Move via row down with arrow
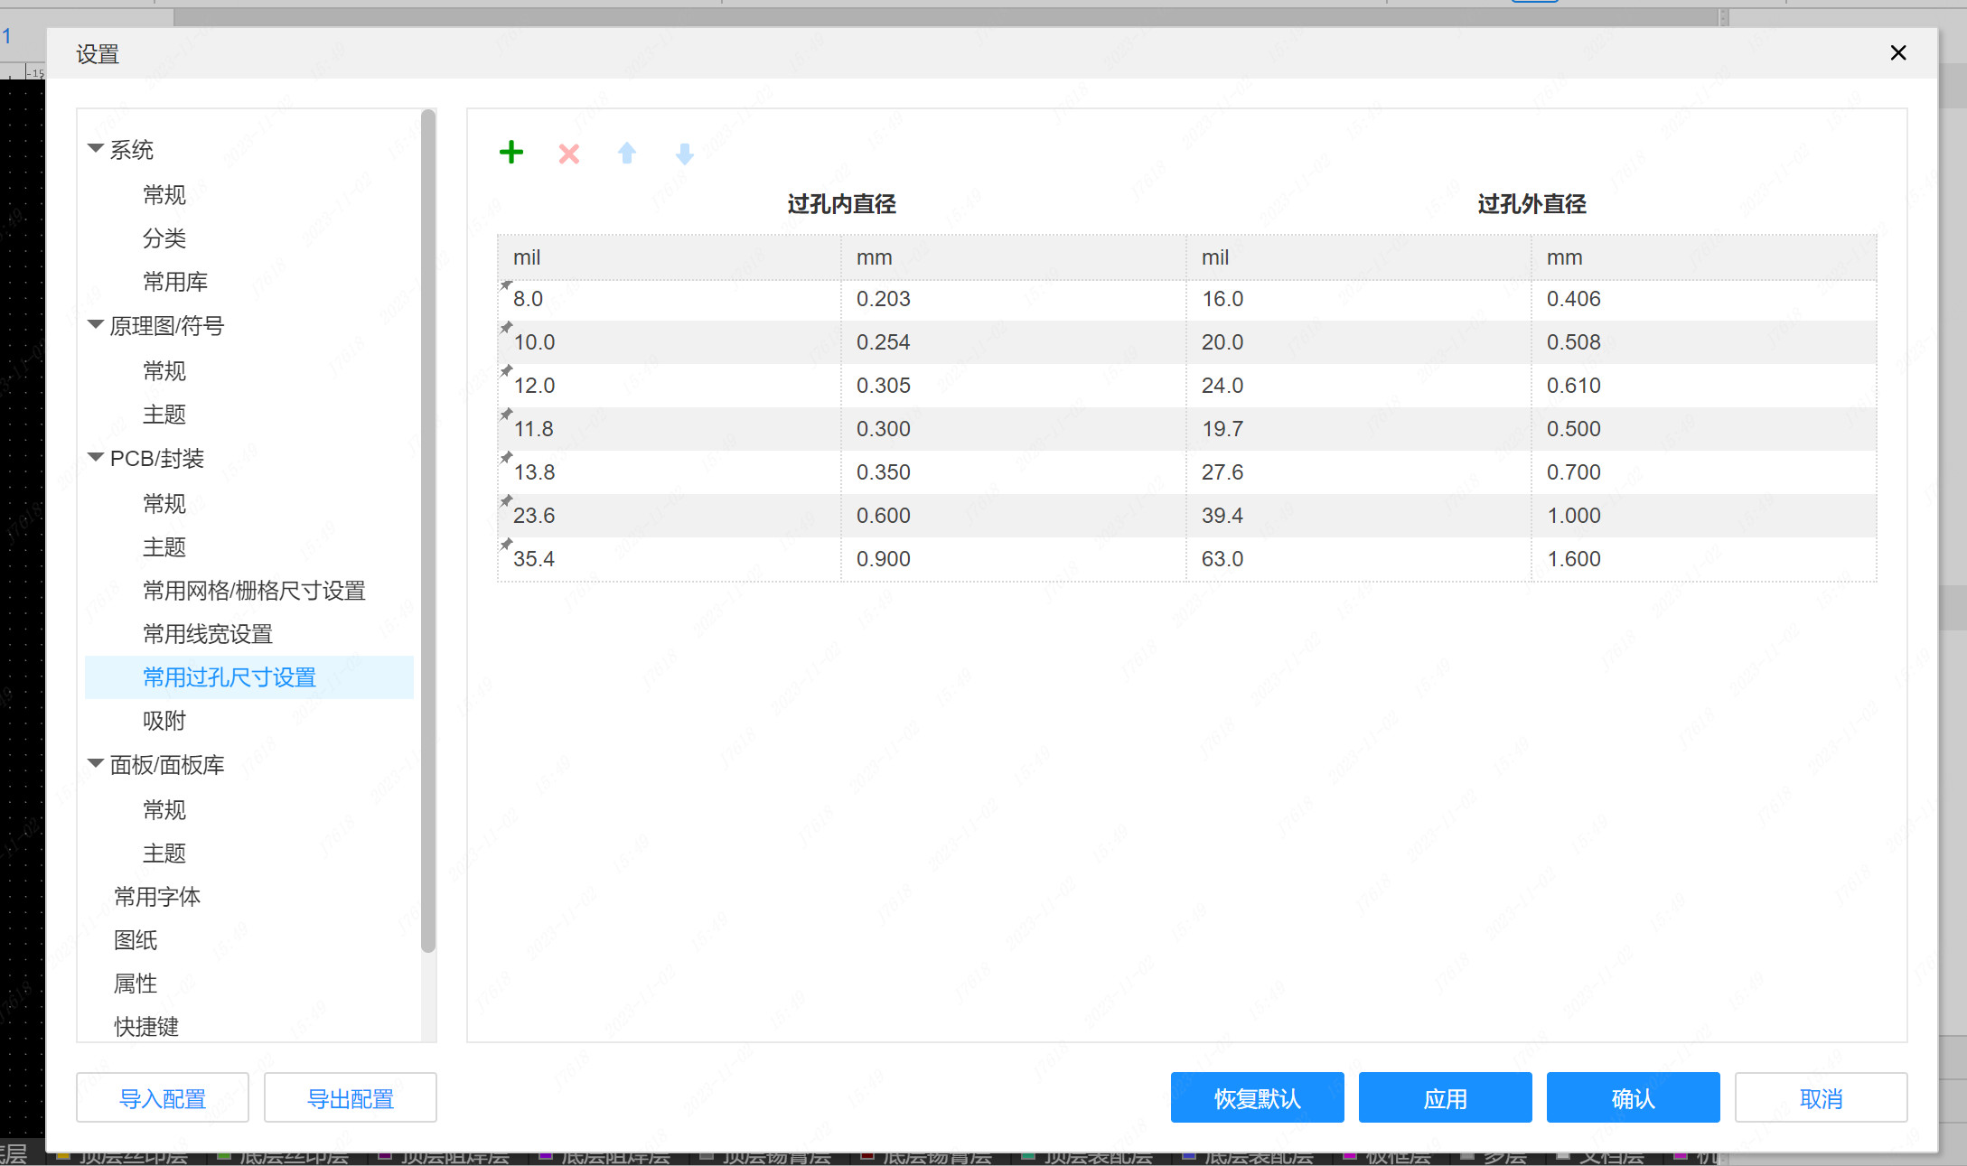 [685, 154]
